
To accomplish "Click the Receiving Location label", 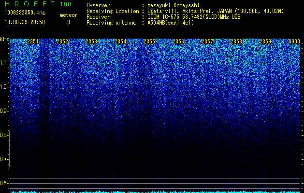I will tap(113, 11).
